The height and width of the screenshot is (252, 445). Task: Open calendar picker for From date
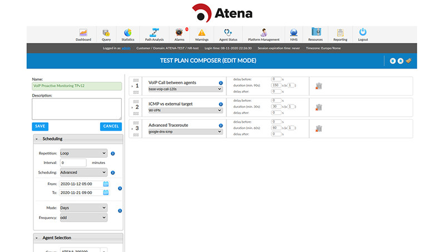tap(106, 184)
